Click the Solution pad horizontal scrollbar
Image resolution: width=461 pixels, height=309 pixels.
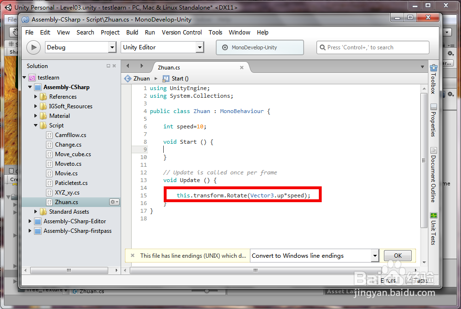tap(69, 270)
